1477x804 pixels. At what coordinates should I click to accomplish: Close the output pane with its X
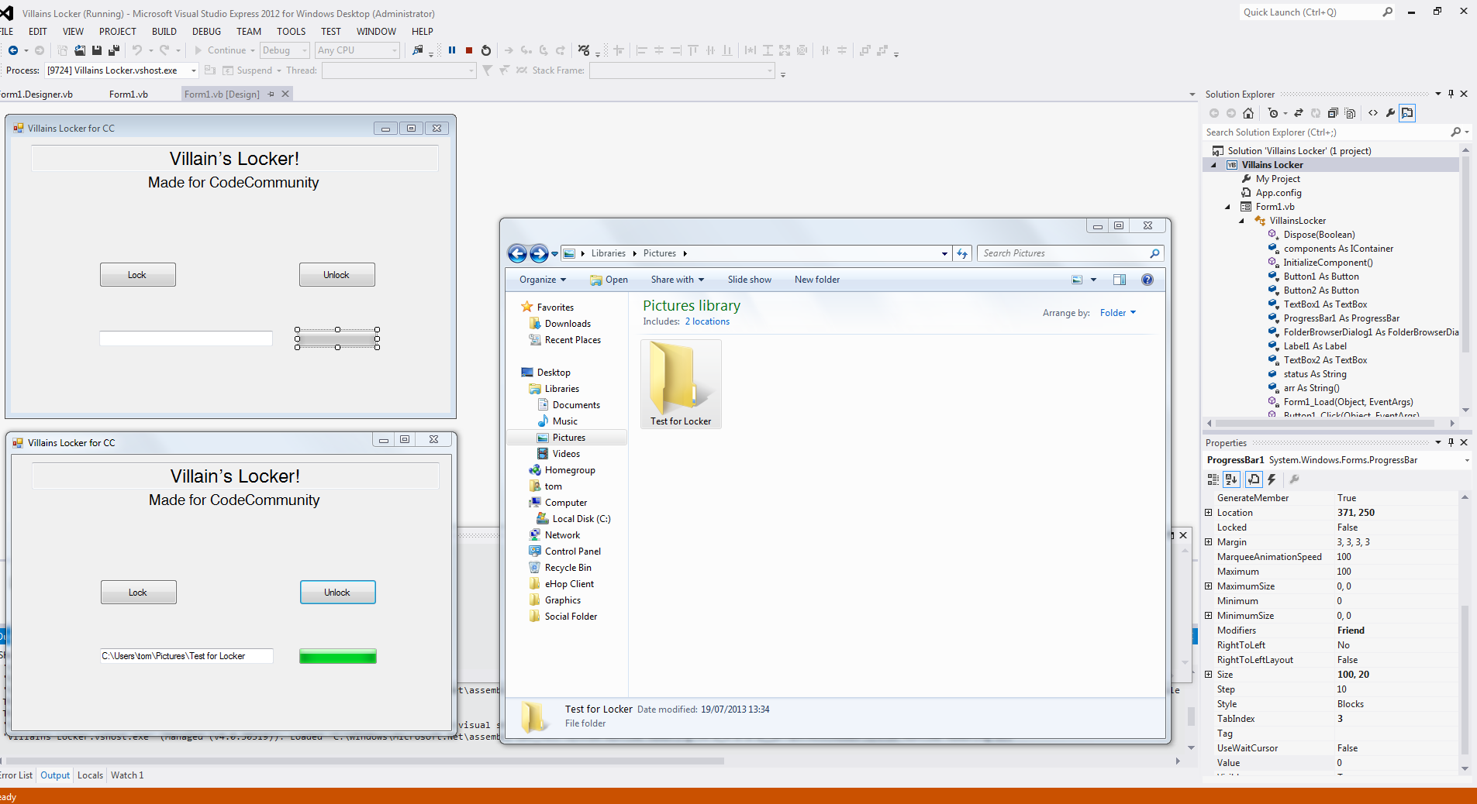(x=1183, y=535)
